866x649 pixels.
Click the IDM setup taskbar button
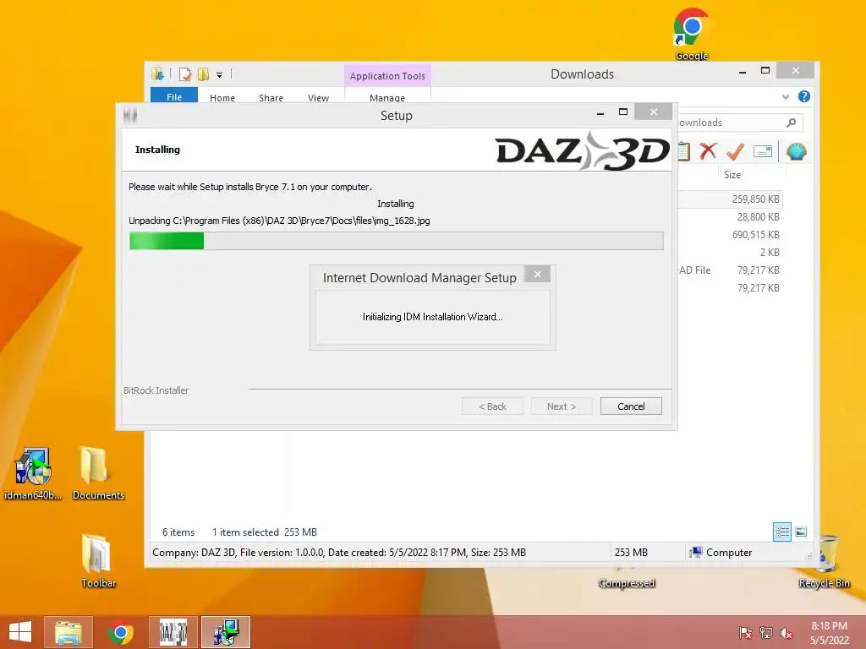[x=226, y=632]
